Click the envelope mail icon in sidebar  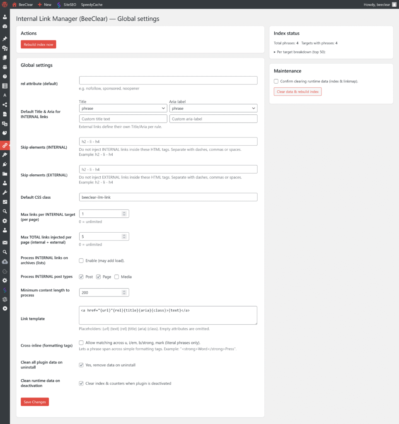point(5,243)
